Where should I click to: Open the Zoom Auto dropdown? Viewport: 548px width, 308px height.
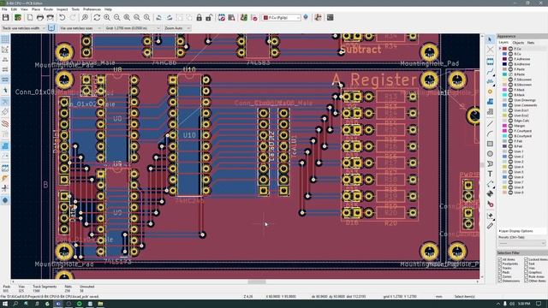(x=177, y=28)
